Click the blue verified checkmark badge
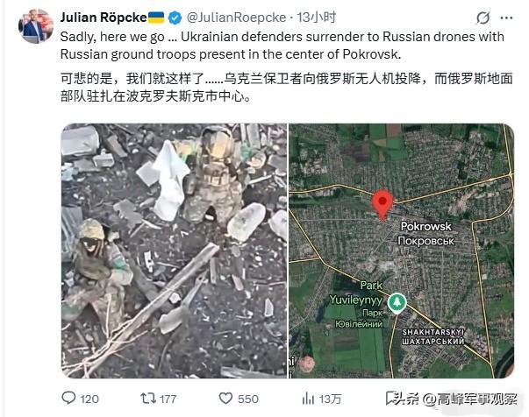 [175, 18]
